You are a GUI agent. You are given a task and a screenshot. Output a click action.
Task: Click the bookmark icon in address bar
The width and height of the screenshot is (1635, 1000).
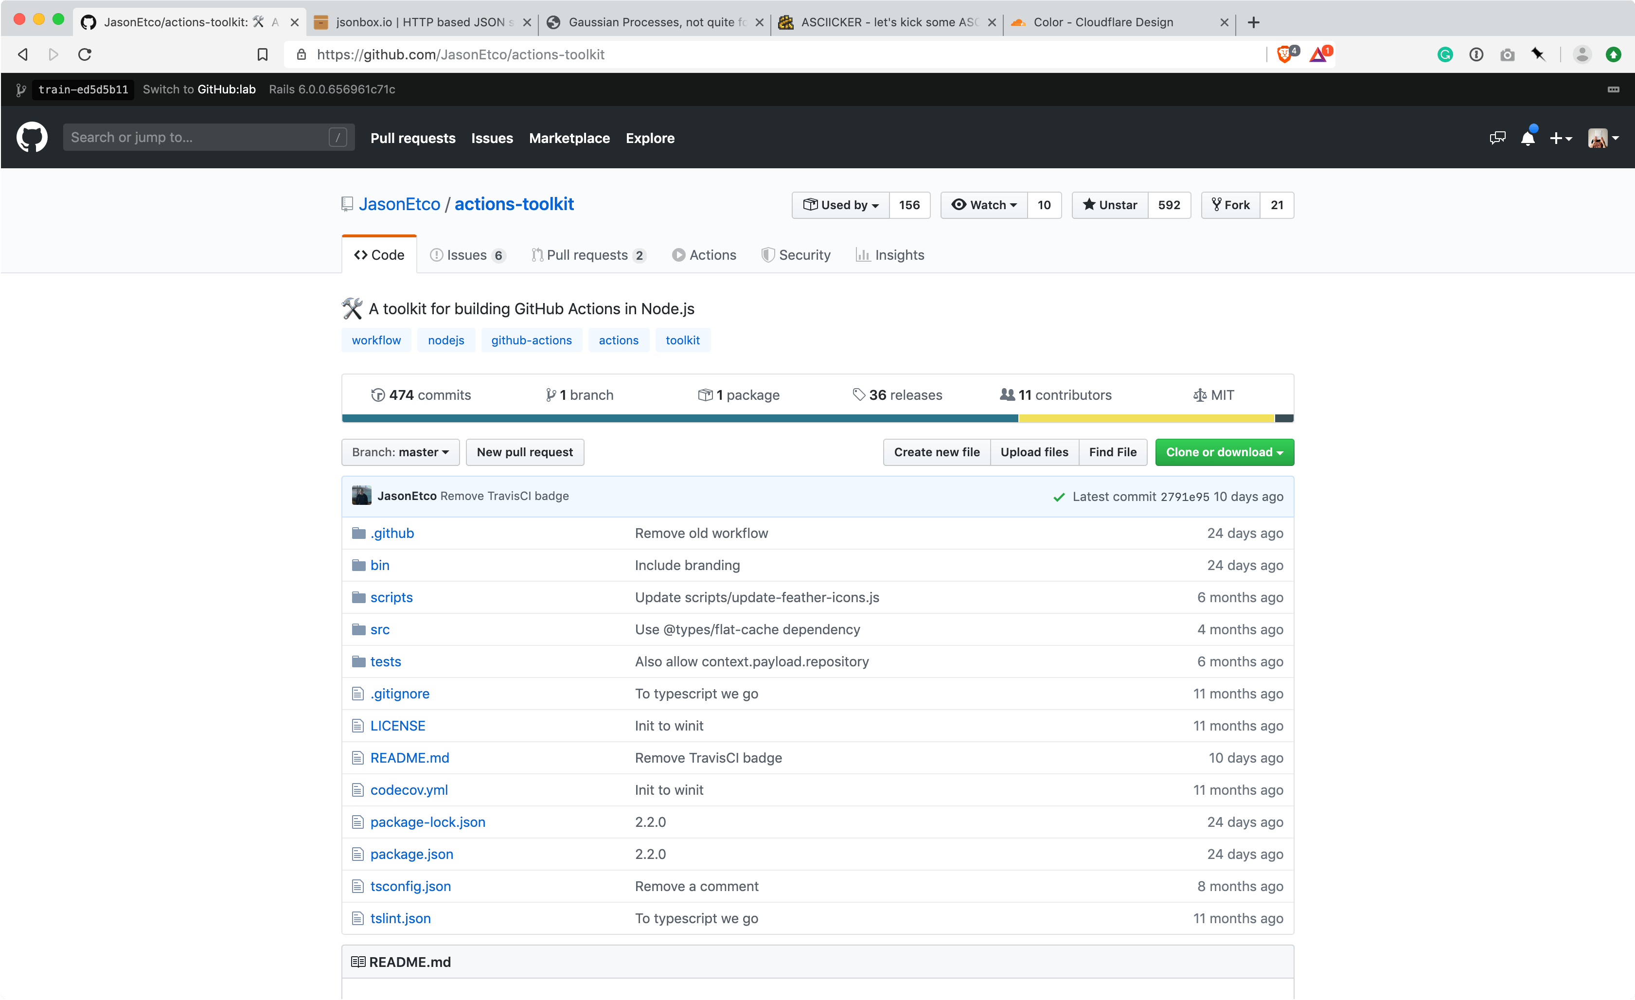pos(263,54)
